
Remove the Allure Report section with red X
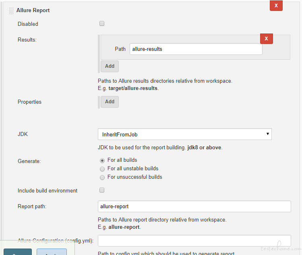coord(276,6)
